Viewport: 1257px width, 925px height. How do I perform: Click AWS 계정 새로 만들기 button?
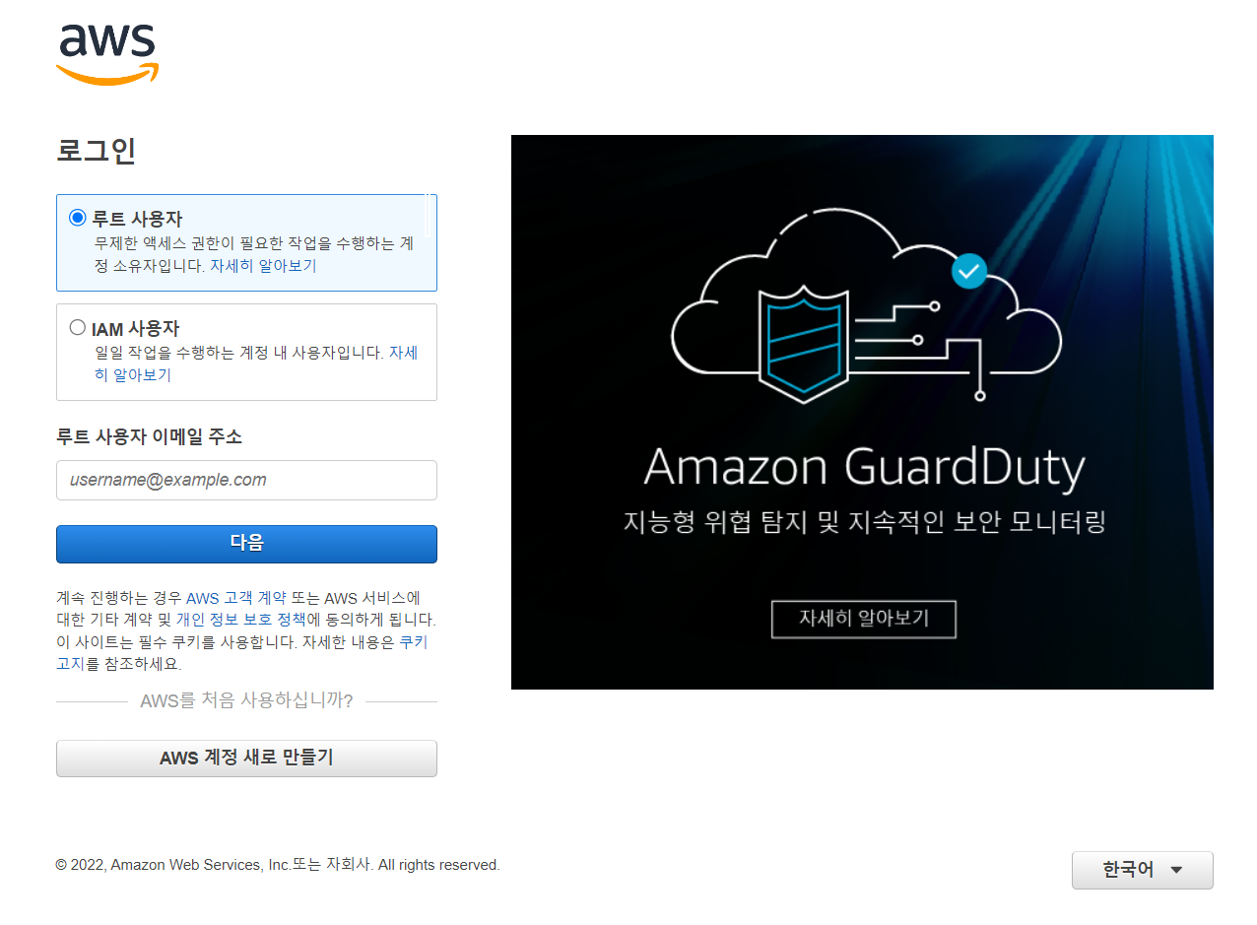pos(246,759)
